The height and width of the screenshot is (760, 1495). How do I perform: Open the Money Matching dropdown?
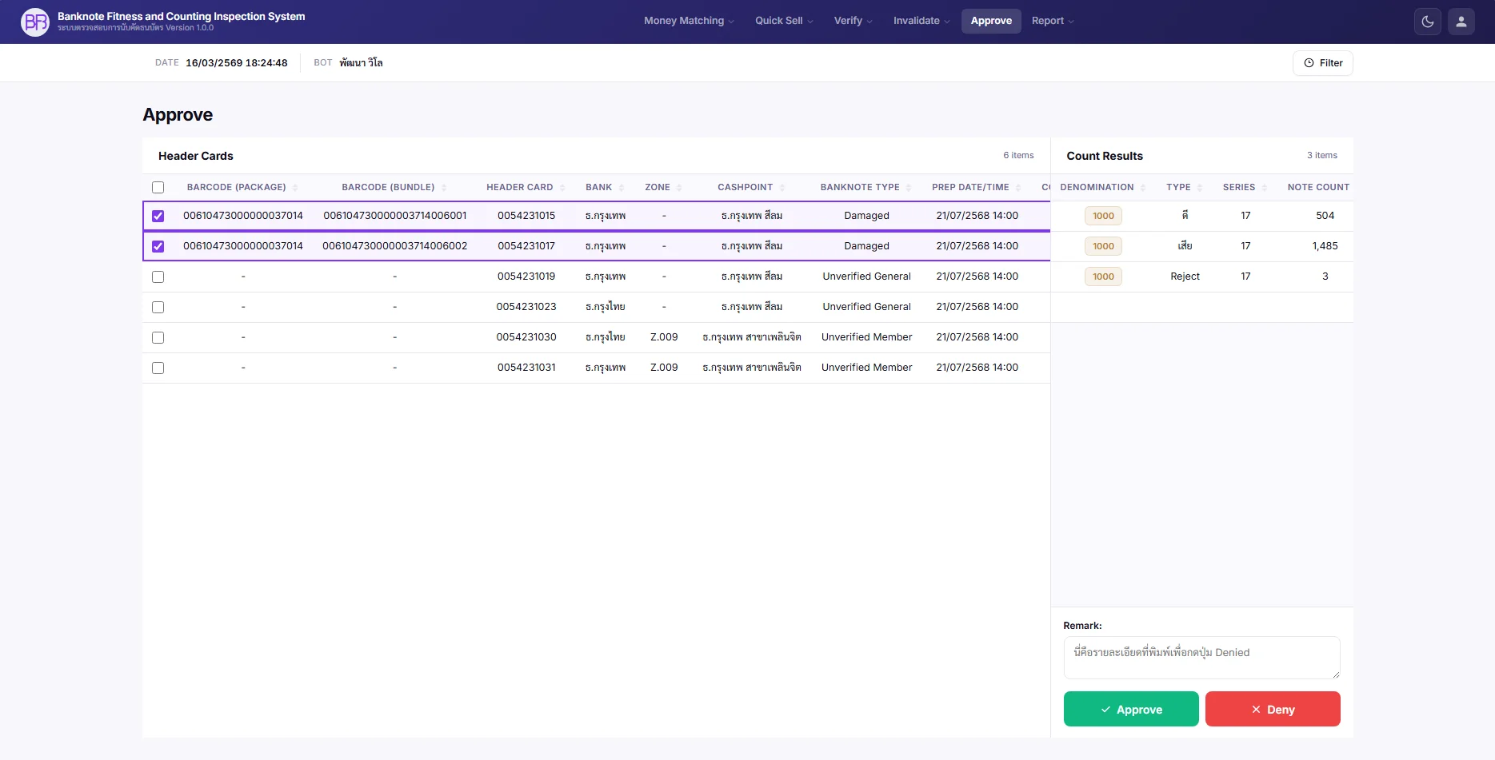pos(686,21)
